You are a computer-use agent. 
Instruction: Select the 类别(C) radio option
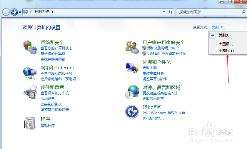click(x=213, y=35)
